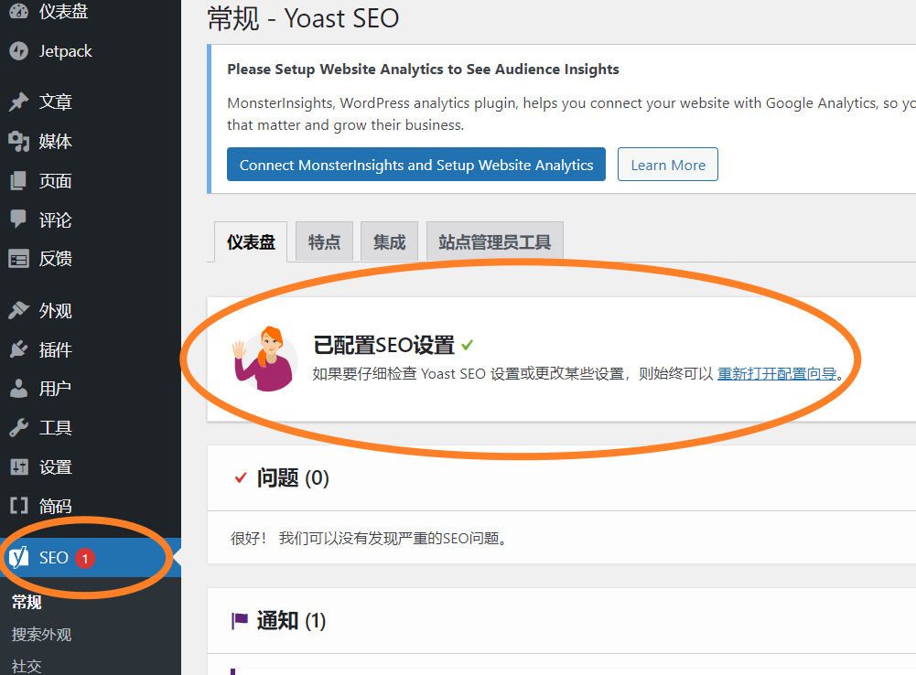This screenshot has height=675, width=916.
Task: Open the 仪表盘 sidebar menu item
Action: (x=91, y=10)
